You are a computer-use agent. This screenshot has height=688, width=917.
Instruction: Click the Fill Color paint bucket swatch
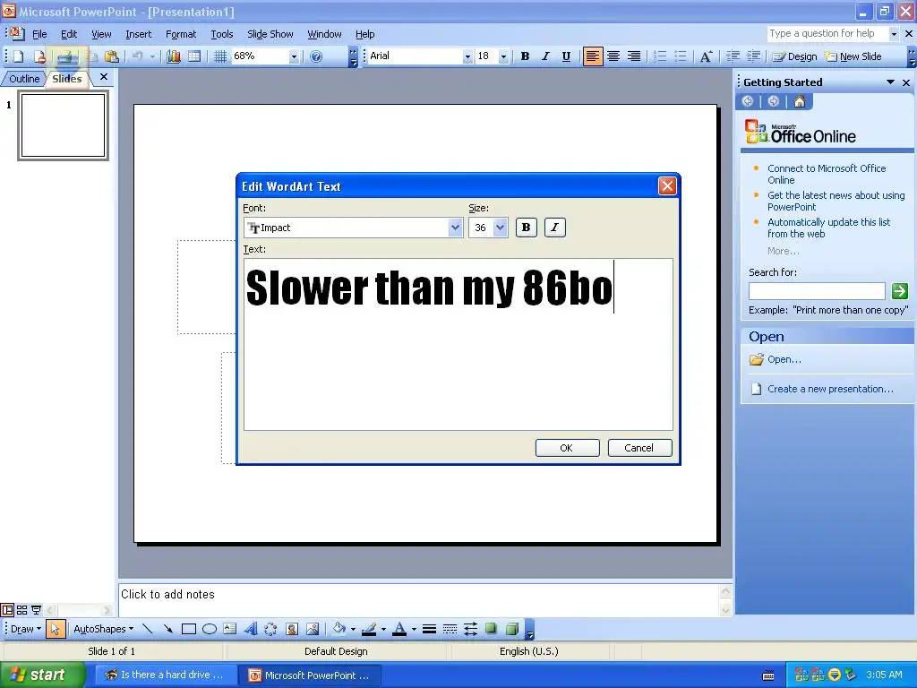coord(339,629)
